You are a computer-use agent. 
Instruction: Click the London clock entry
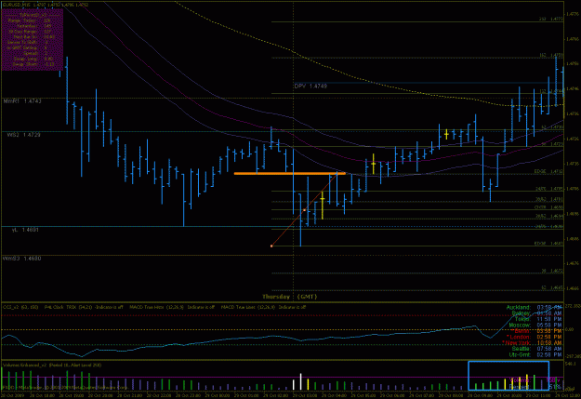[535, 337]
